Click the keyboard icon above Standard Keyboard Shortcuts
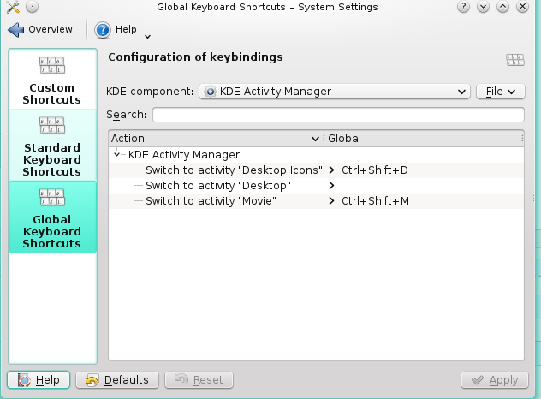The image size is (541, 399). [x=52, y=126]
